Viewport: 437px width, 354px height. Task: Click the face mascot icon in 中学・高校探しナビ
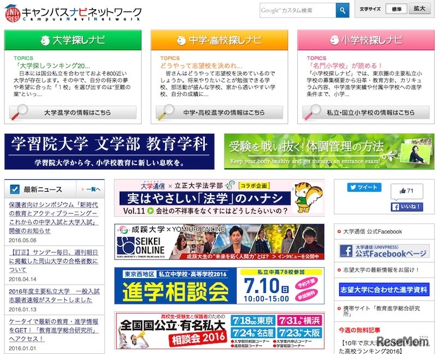[181, 40]
